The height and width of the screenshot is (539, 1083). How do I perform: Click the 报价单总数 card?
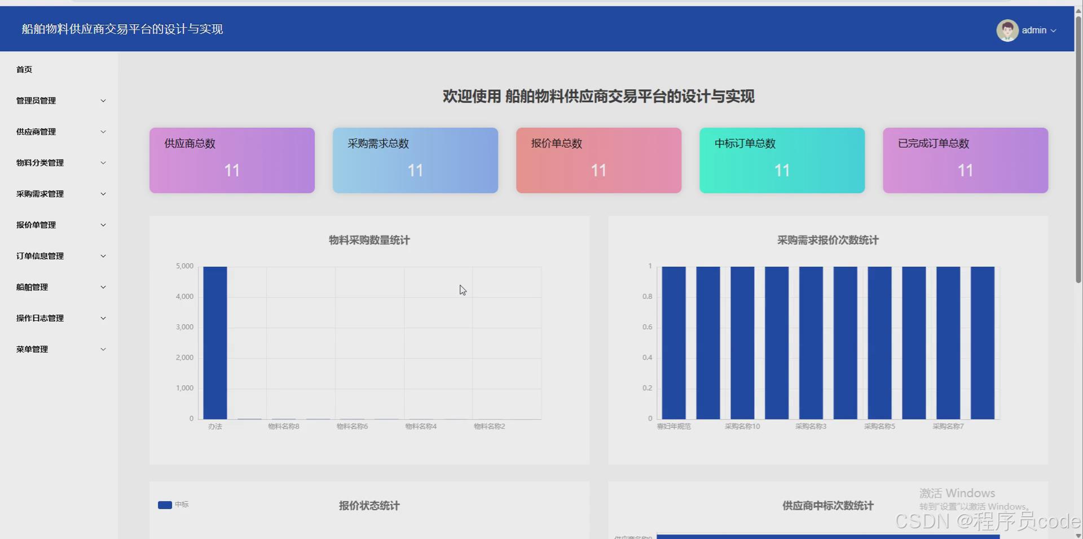598,160
